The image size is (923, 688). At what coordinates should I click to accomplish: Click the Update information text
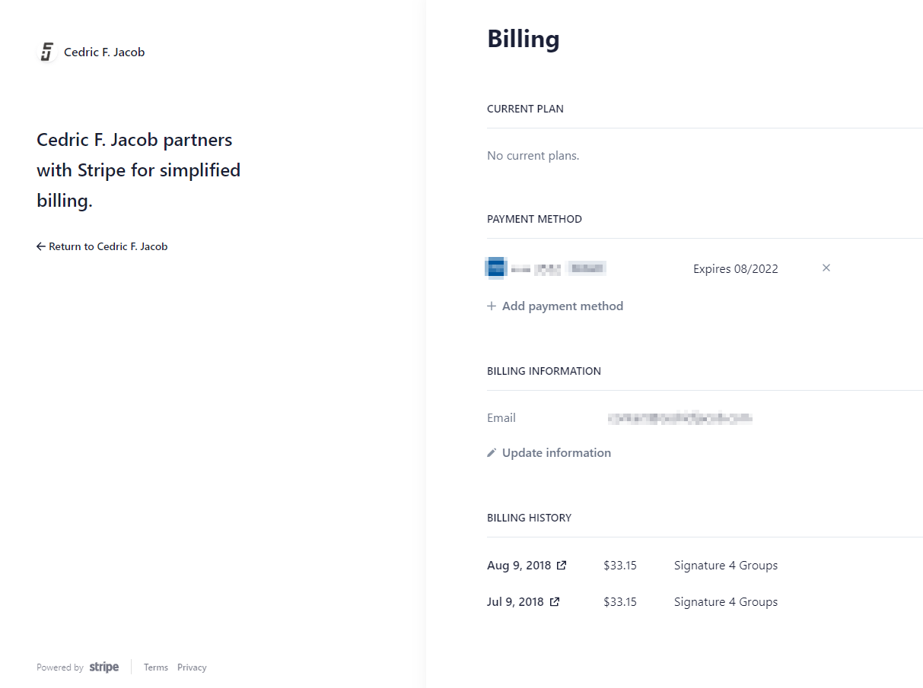coord(556,453)
